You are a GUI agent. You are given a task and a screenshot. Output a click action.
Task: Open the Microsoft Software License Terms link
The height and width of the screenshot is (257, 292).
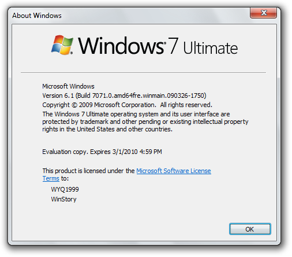[x=174, y=171]
